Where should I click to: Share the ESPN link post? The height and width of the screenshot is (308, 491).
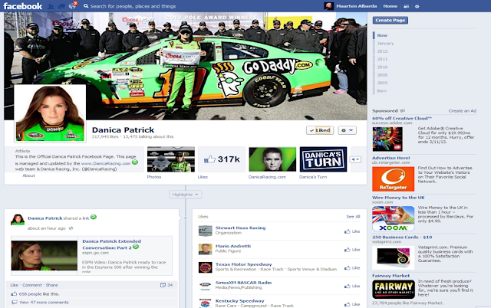[x=51, y=285]
